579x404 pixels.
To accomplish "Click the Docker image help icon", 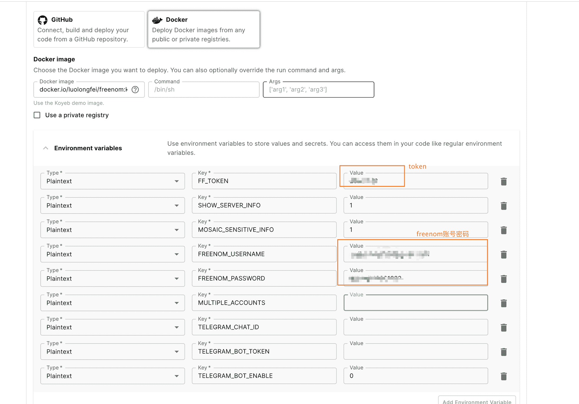I will (135, 89).
